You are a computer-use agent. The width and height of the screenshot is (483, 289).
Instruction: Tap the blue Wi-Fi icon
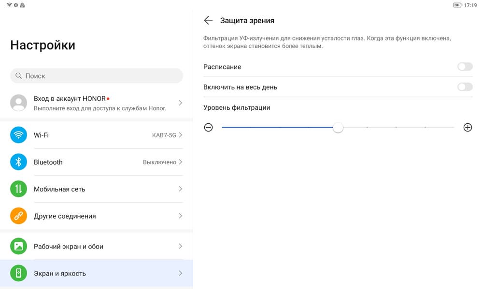click(x=18, y=135)
